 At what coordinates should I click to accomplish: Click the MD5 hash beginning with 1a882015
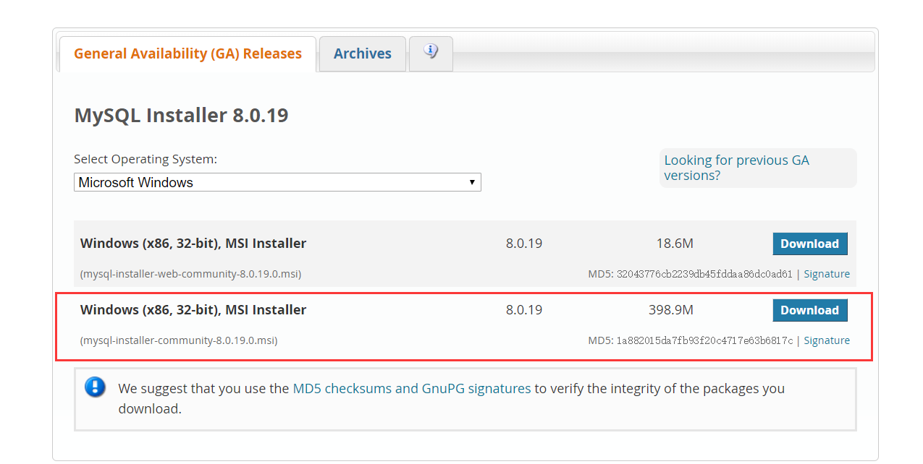[x=704, y=340]
